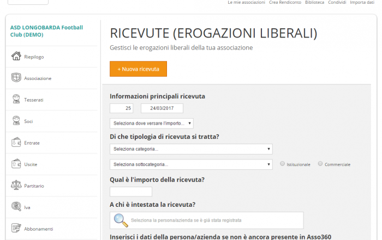Click the '+ Nuova ricevuta' button

pos(138,69)
